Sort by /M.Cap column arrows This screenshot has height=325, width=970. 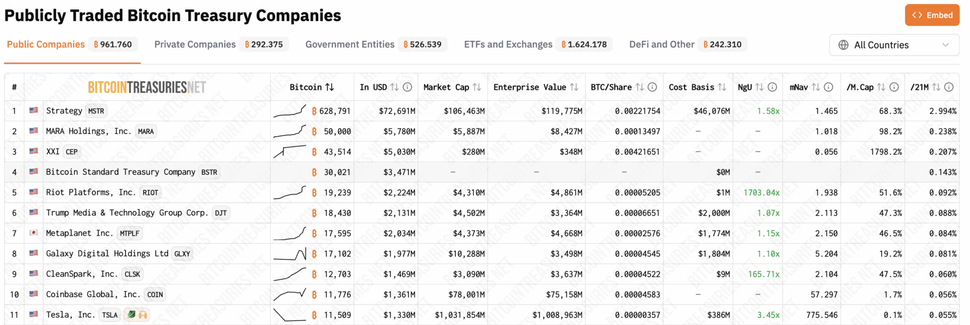[881, 87]
